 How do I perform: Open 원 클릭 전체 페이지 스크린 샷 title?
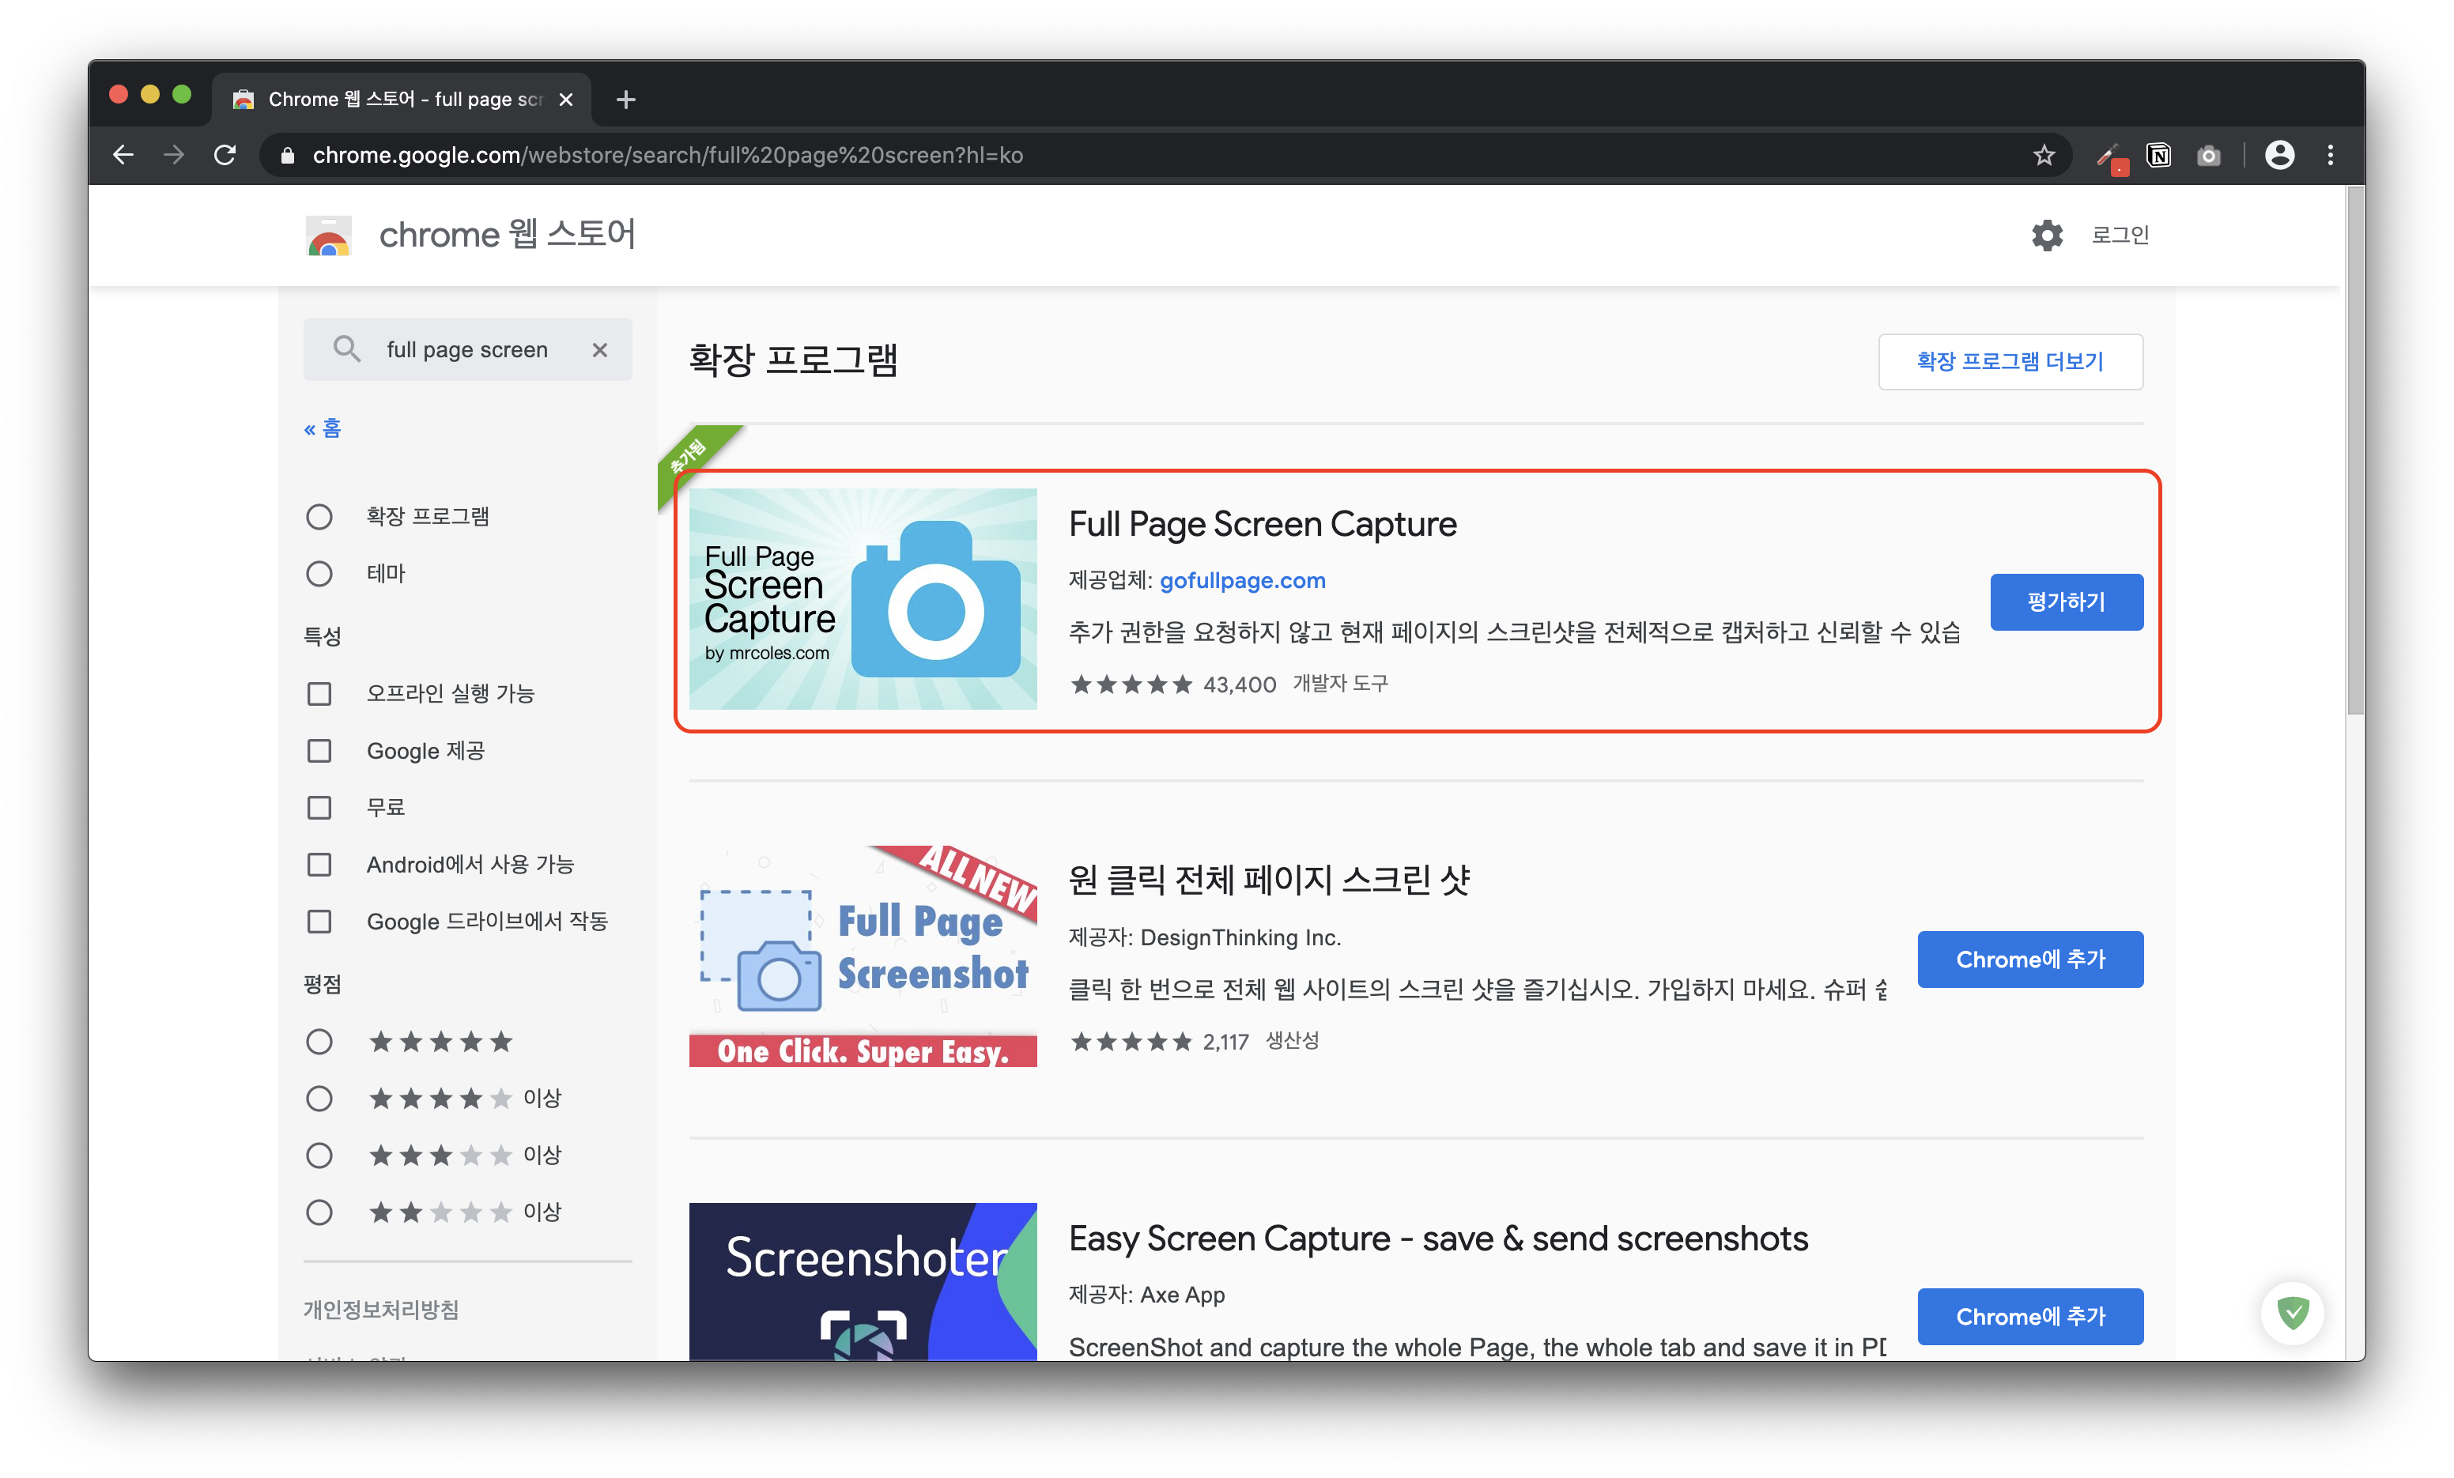pyautogui.click(x=1269, y=880)
